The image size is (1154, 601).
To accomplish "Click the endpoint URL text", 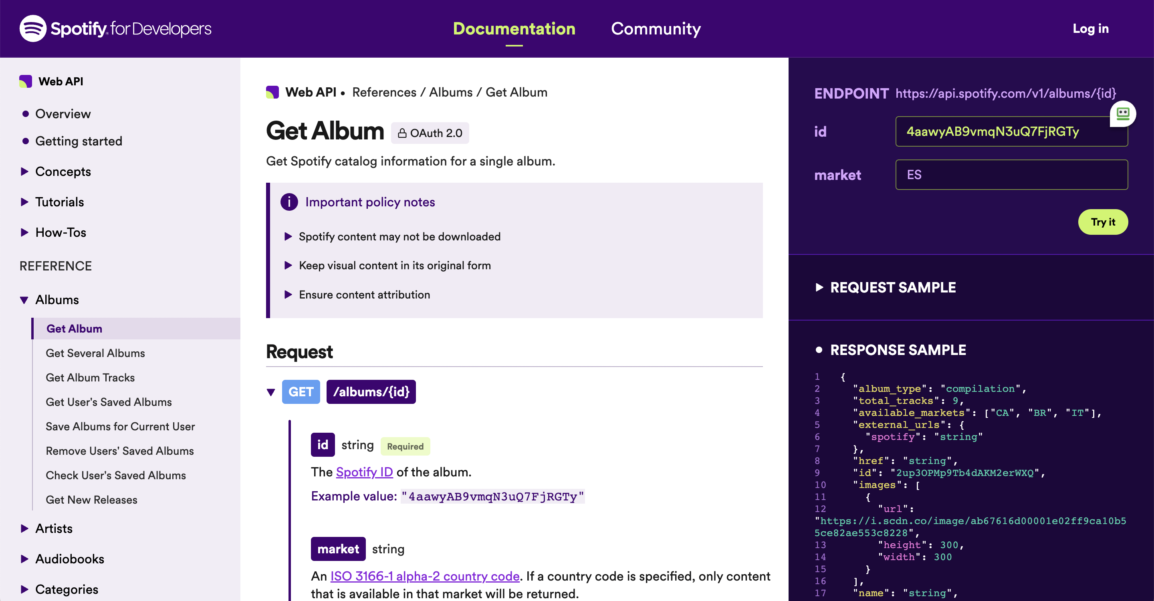I will click(1006, 94).
